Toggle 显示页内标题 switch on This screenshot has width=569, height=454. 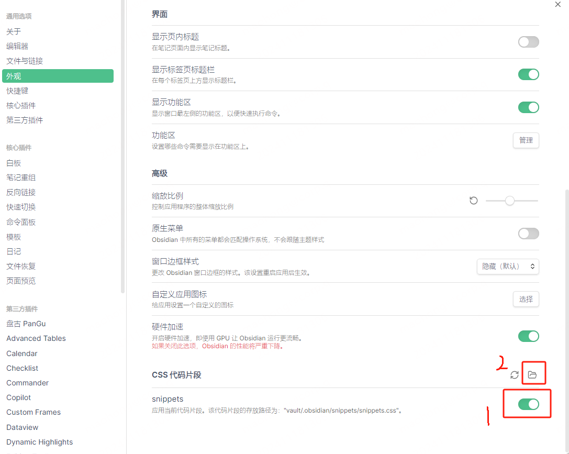tap(528, 42)
